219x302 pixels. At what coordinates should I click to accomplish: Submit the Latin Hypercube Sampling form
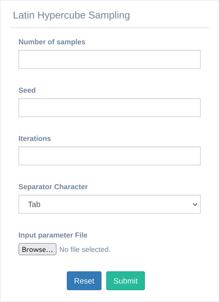pyautogui.click(x=125, y=281)
